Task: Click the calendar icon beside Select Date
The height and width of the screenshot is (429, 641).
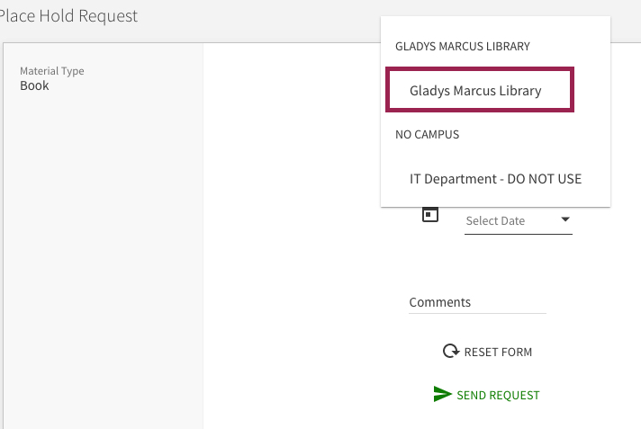Action: click(430, 214)
